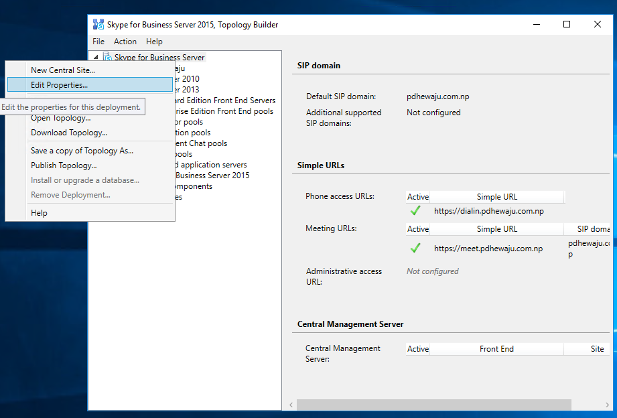Click the right arrow of horizontal scrollbar

[607, 405]
